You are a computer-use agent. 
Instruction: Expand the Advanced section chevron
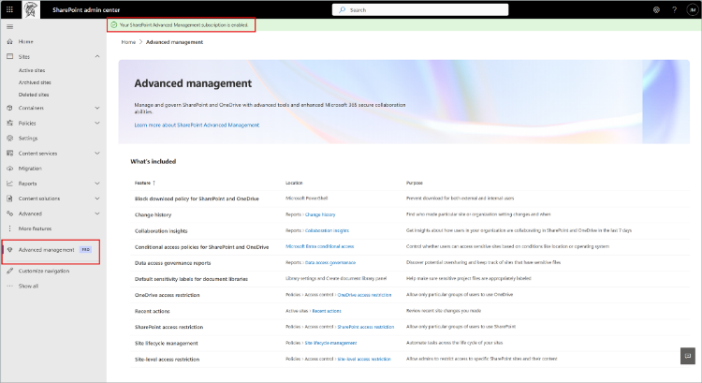click(97, 214)
